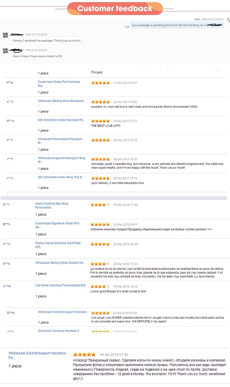Click the four-star rating dated 19 Mar 2018 19:35

tap(100, 286)
